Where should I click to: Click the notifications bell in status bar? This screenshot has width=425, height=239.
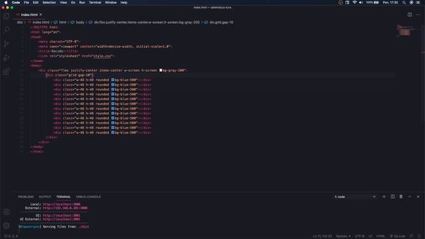point(419,236)
